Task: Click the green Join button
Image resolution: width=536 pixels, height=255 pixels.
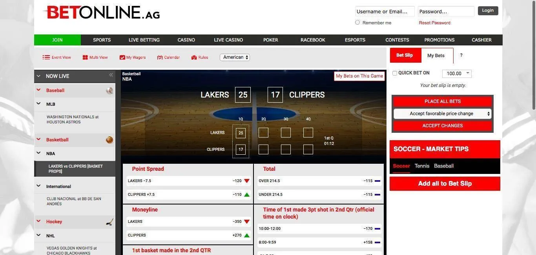Action: pyautogui.click(x=57, y=40)
